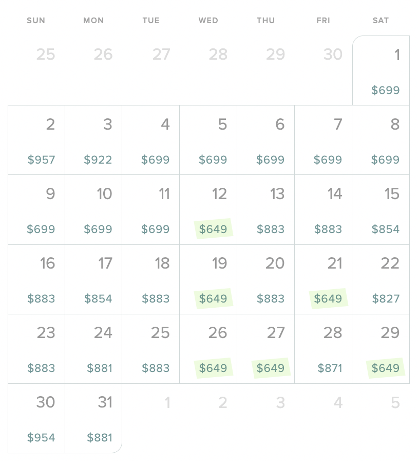Screen dimensions: 418x461
Task: Pick Thursday the 6th priced $699
Action: (266, 140)
